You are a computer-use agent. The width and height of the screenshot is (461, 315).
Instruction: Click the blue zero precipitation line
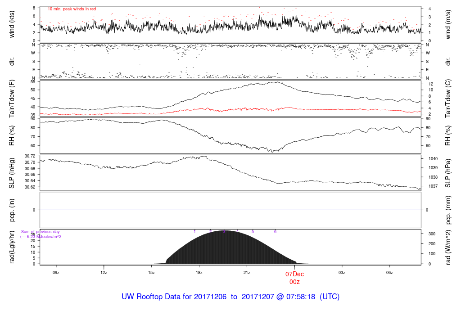pyautogui.click(x=230, y=210)
